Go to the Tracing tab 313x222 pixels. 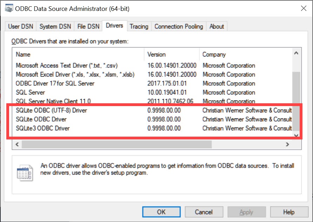tap(139, 26)
